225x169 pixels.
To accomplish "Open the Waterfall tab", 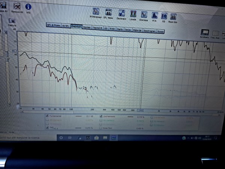I will coord(137,30).
